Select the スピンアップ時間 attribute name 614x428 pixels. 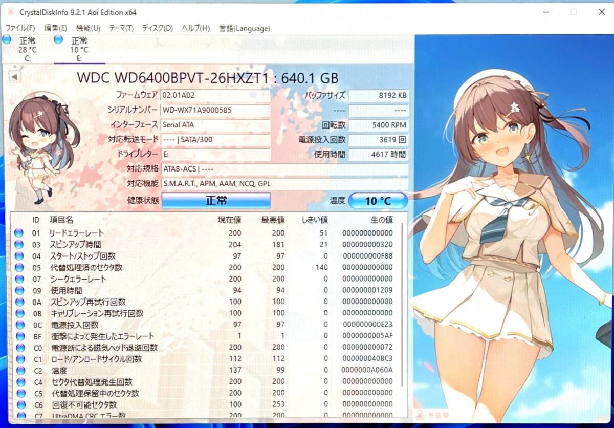(x=75, y=245)
